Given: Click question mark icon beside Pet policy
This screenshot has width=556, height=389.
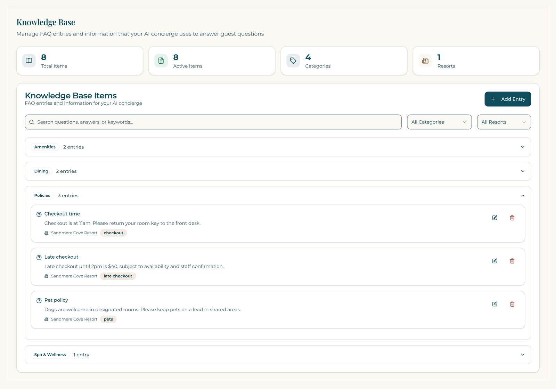Looking at the screenshot, I should click(x=39, y=300).
